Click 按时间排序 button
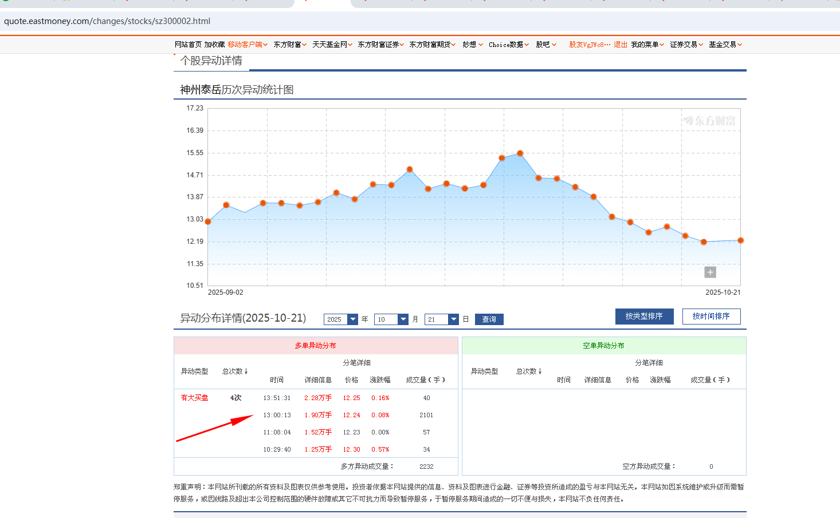This screenshot has height=518, width=840. (711, 317)
